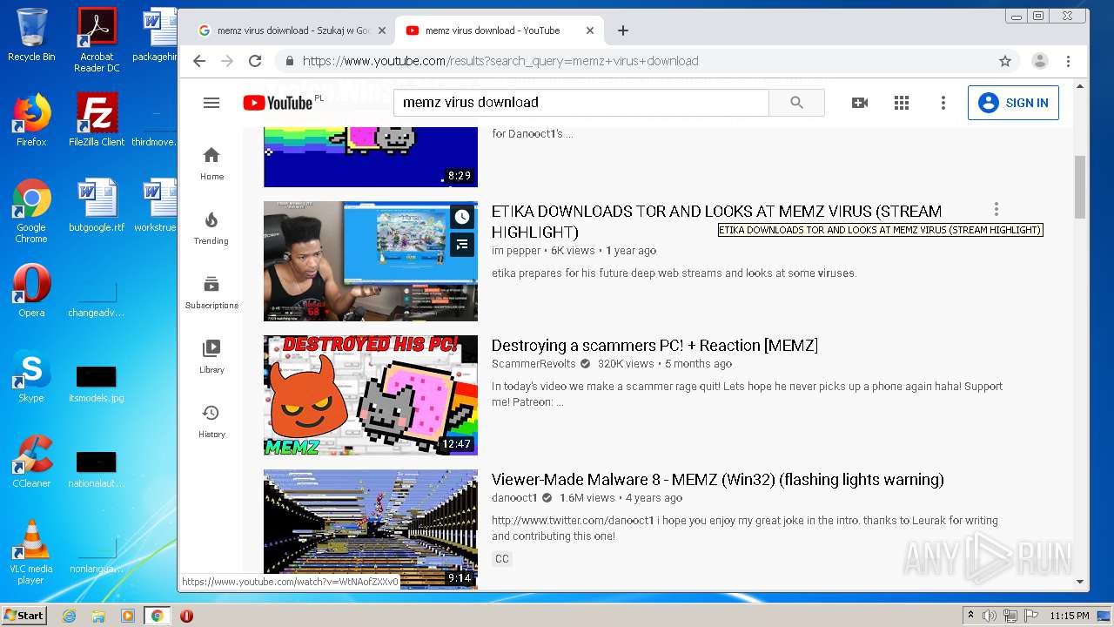
Task: Select the butgoogle.rtf desktop file
Action: tap(97, 206)
